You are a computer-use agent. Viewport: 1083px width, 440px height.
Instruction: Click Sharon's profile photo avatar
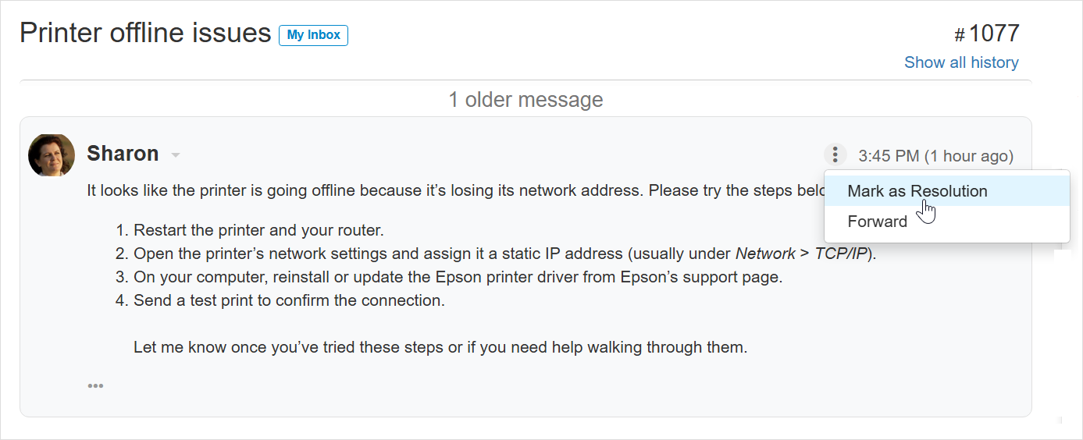pyautogui.click(x=52, y=154)
